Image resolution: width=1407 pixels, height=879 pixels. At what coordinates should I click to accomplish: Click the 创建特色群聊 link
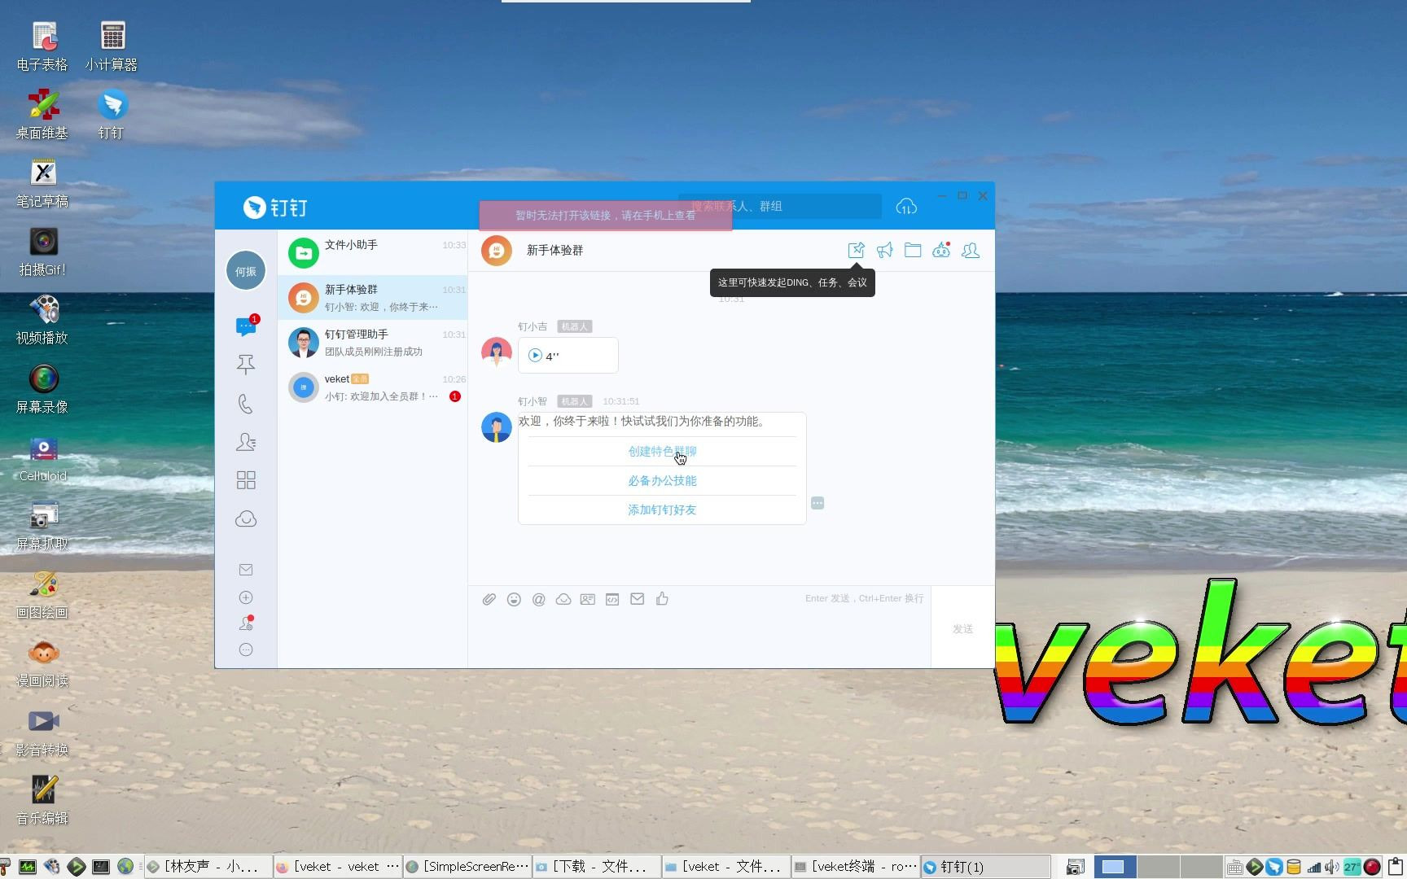tap(662, 452)
